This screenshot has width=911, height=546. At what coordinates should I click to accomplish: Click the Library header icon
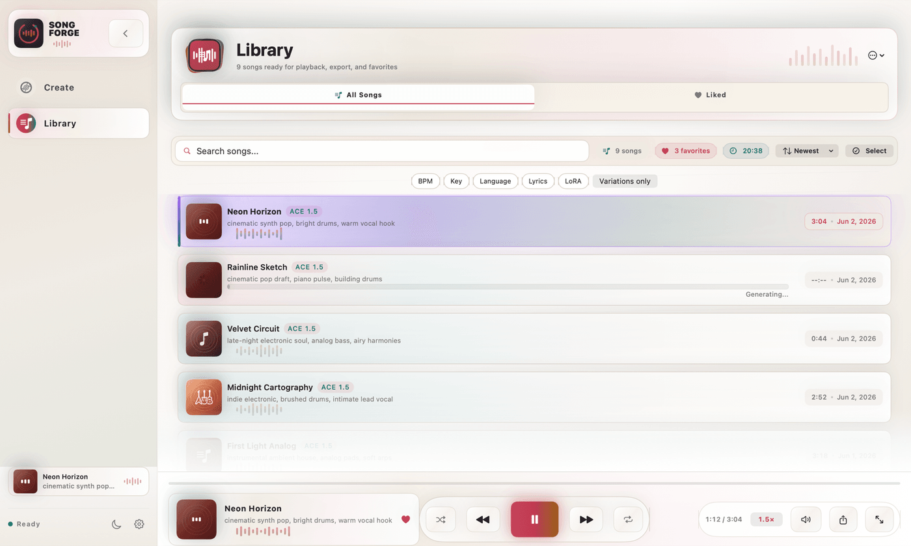[205, 55]
